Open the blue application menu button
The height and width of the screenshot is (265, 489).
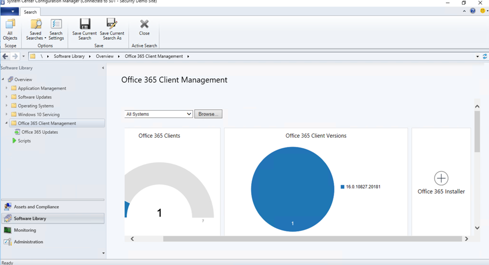click(x=9, y=11)
